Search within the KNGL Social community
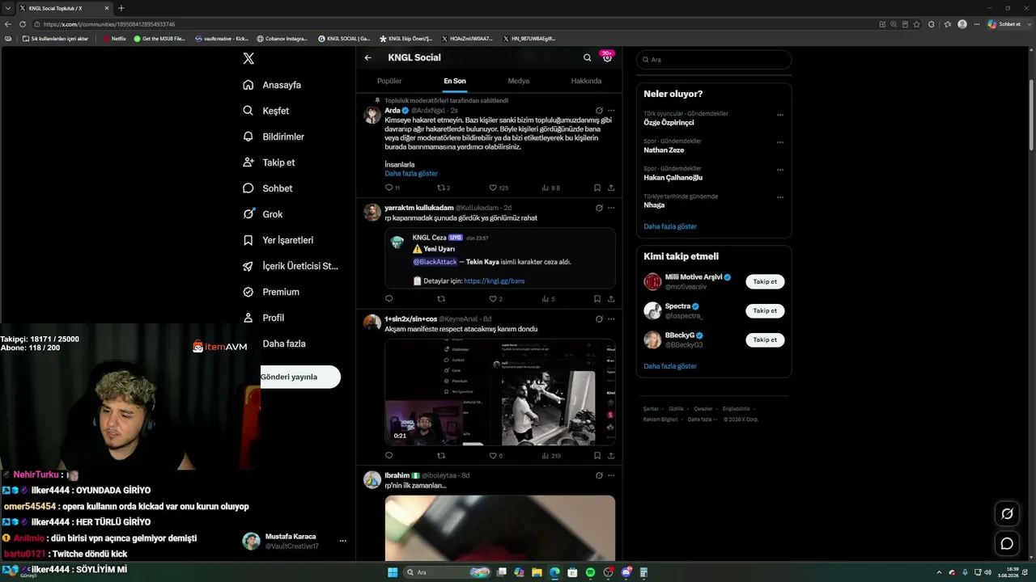Screen dimensions: 1036x582 click(588, 57)
